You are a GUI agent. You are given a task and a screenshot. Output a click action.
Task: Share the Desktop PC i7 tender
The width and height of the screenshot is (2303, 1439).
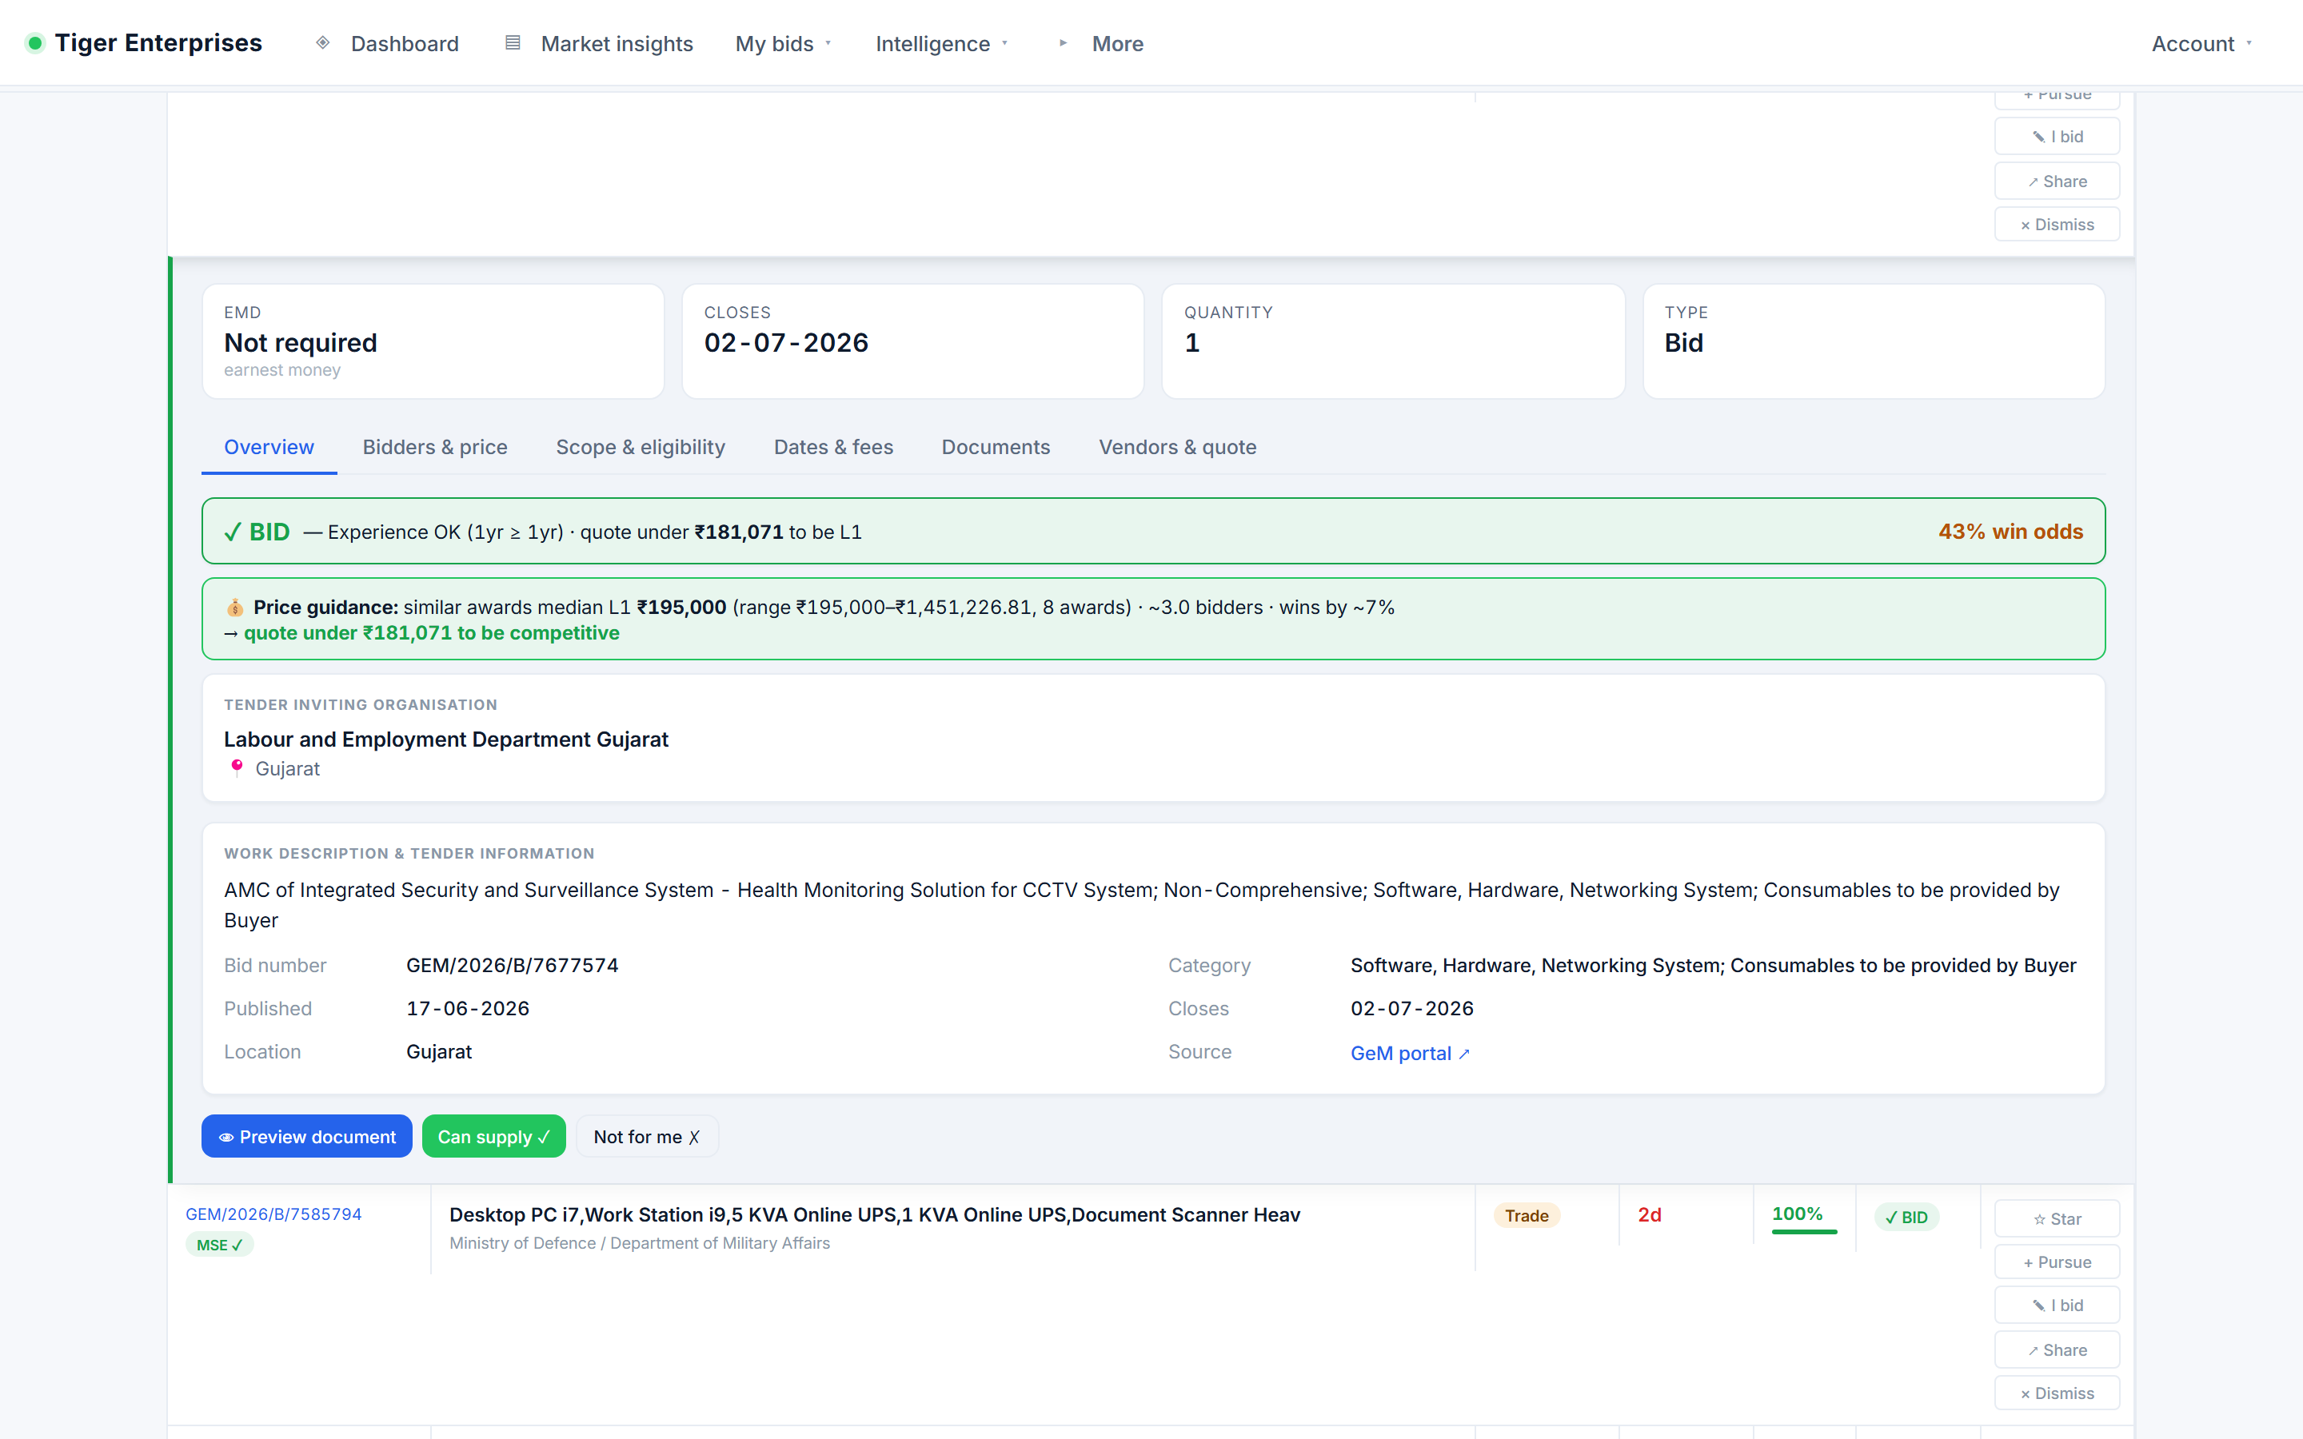pos(2057,1350)
